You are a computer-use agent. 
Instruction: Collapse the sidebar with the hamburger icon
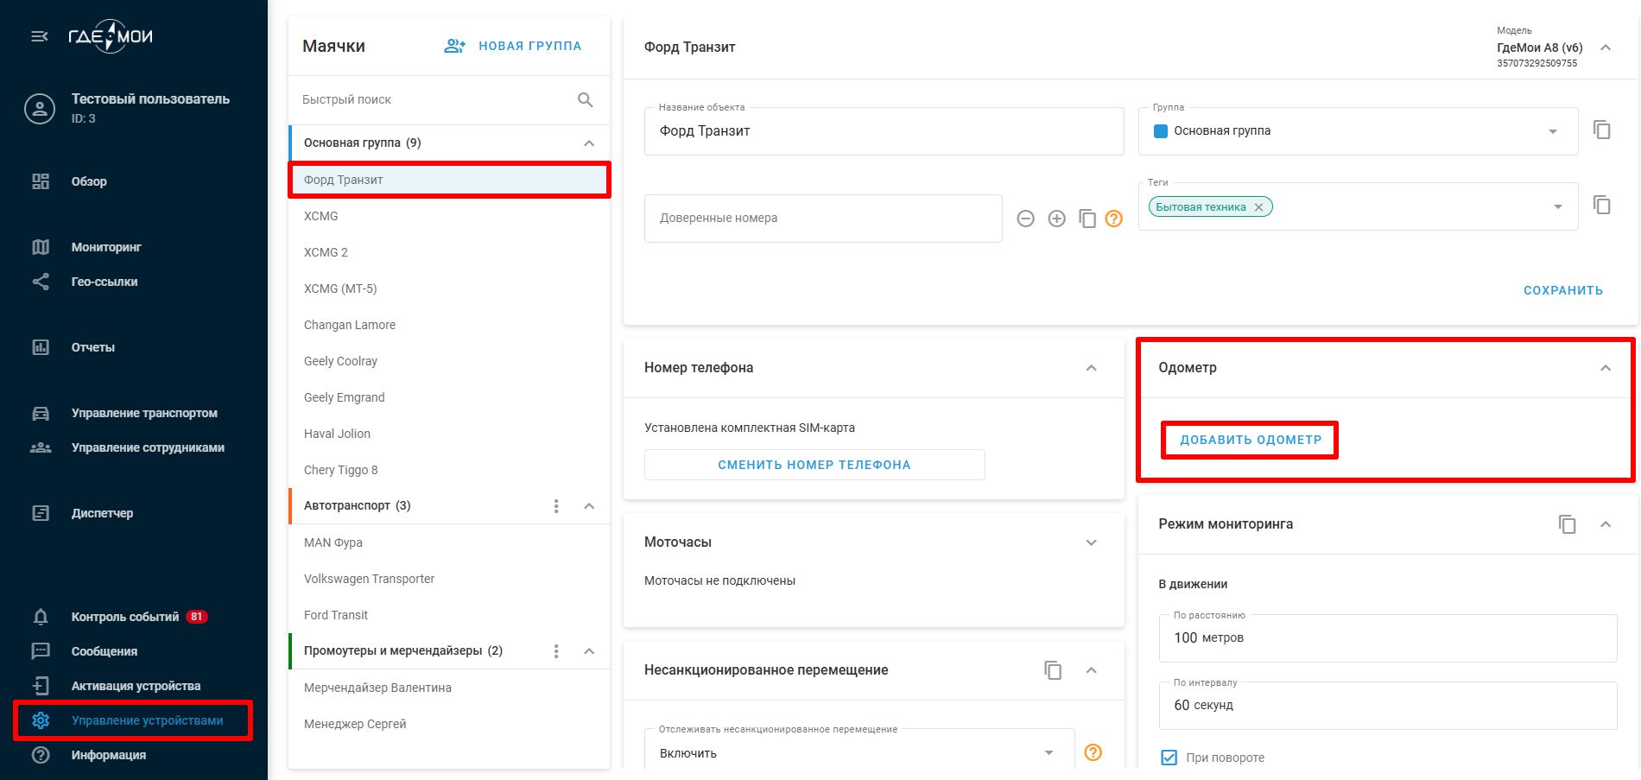(x=40, y=36)
